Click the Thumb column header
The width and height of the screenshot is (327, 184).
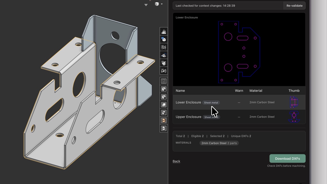294,90
